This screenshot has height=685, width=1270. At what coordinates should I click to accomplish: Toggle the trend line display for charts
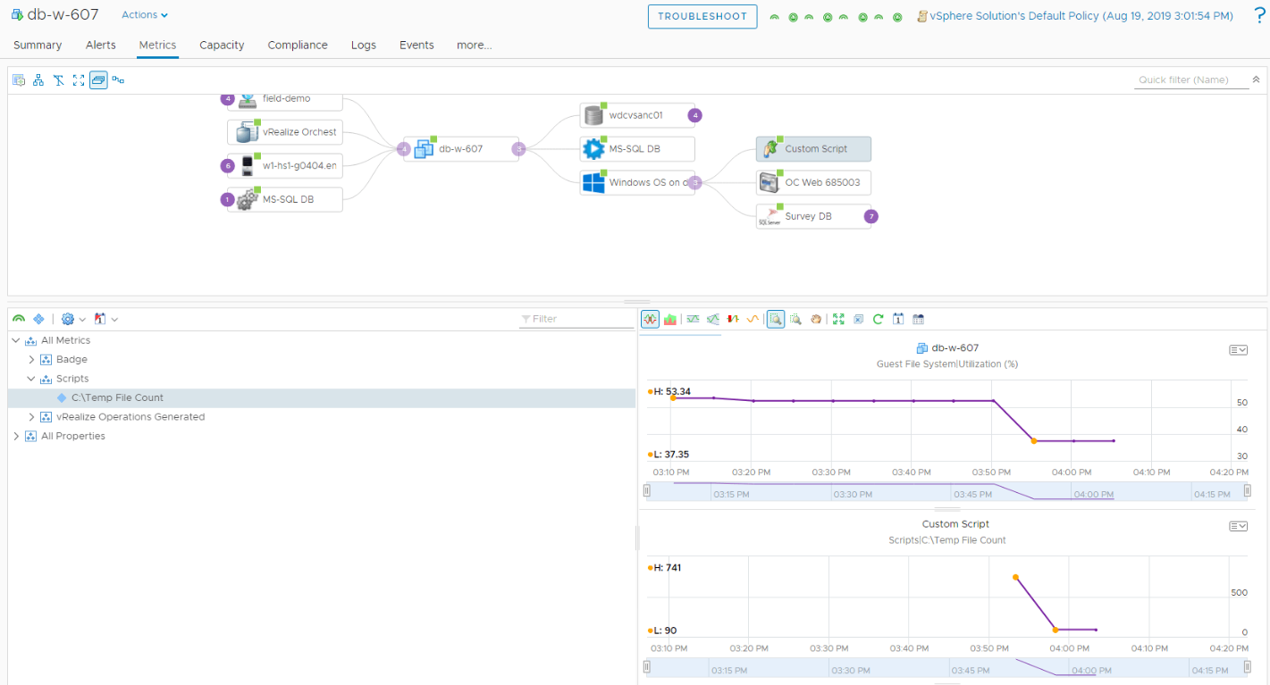(752, 319)
